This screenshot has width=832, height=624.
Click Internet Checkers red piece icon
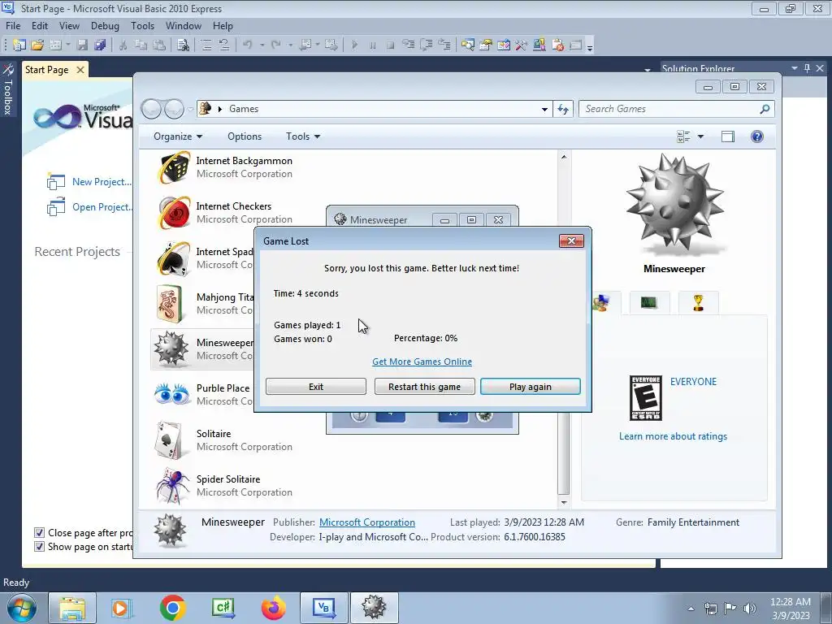click(174, 213)
